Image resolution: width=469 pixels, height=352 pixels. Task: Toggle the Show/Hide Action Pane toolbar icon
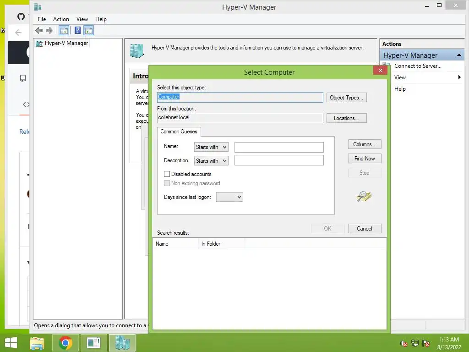(89, 30)
